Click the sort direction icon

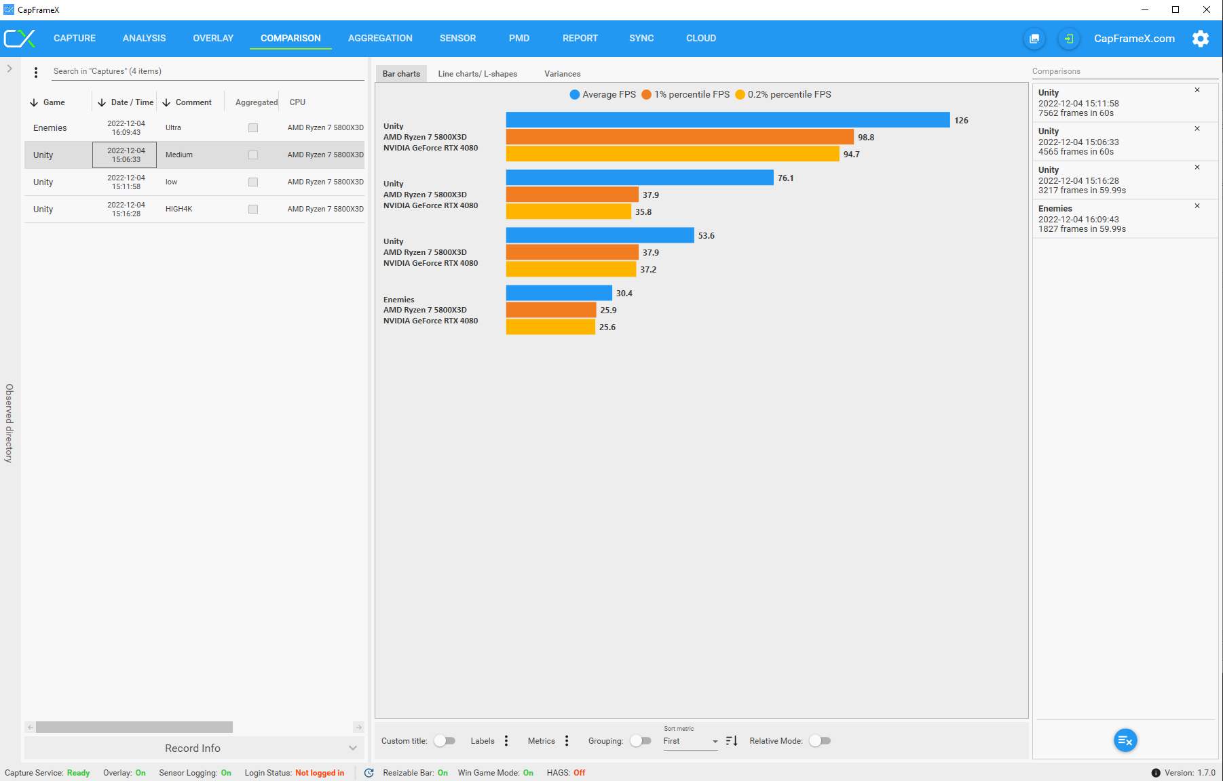[x=732, y=741]
